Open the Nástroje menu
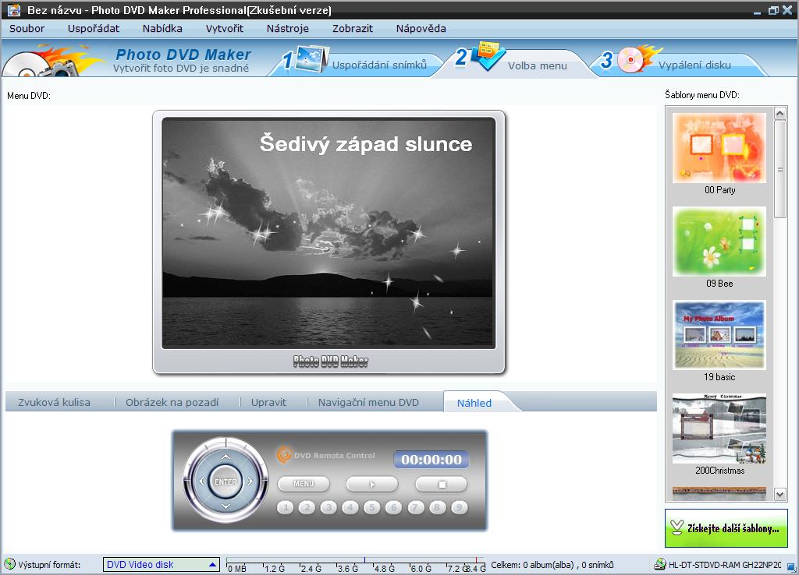Image resolution: width=799 pixels, height=575 pixels. (x=287, y=29)
